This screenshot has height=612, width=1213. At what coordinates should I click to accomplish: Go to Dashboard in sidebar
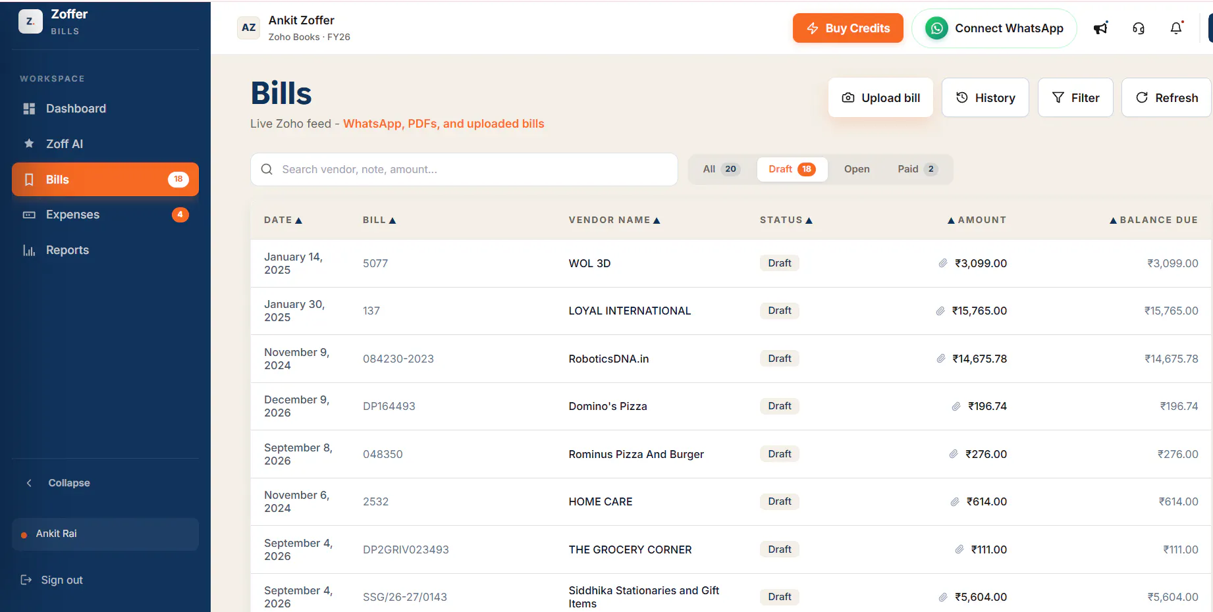pyautogui.click(x=105, y=109)
